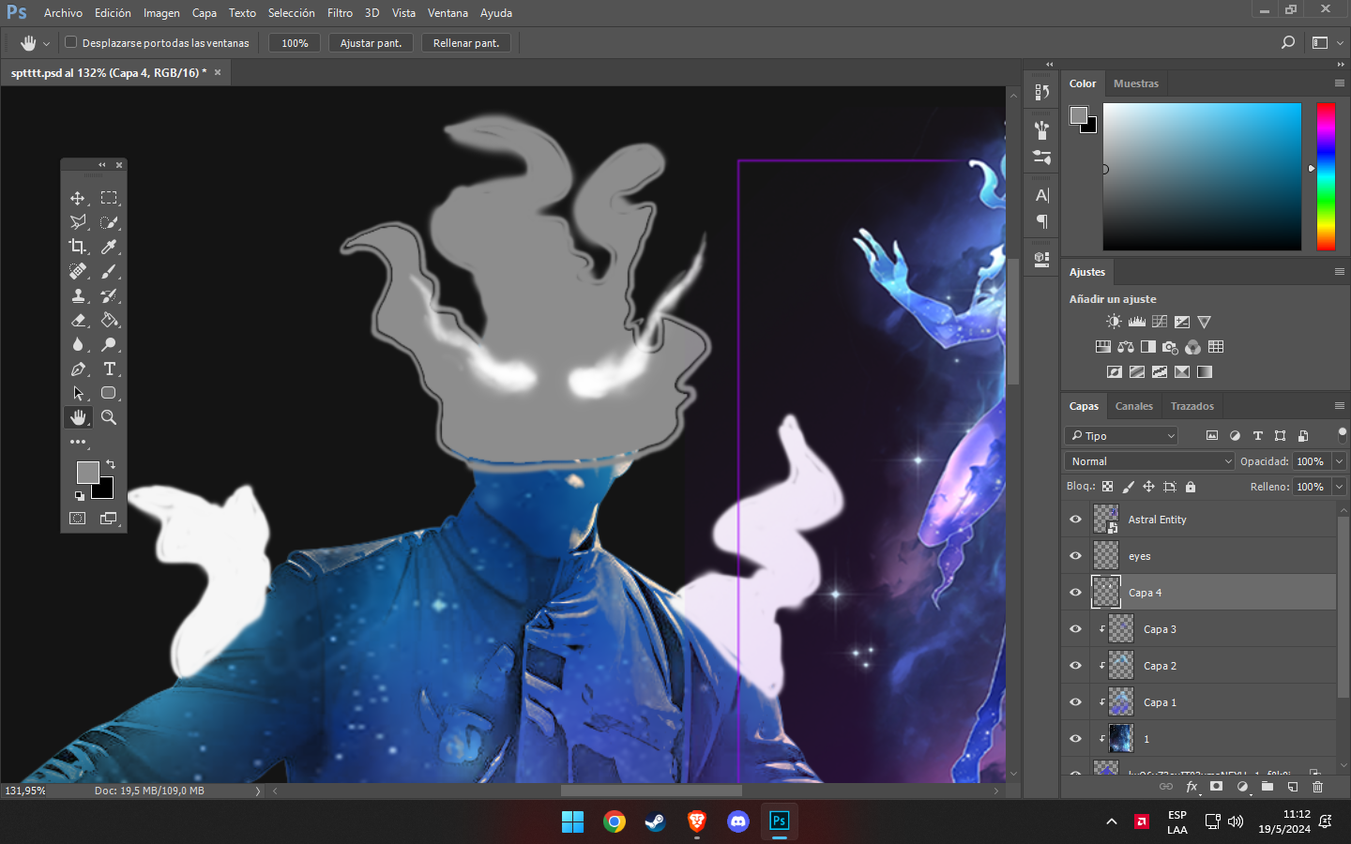Swap foreground and background colors

click(x=111, y=464)
